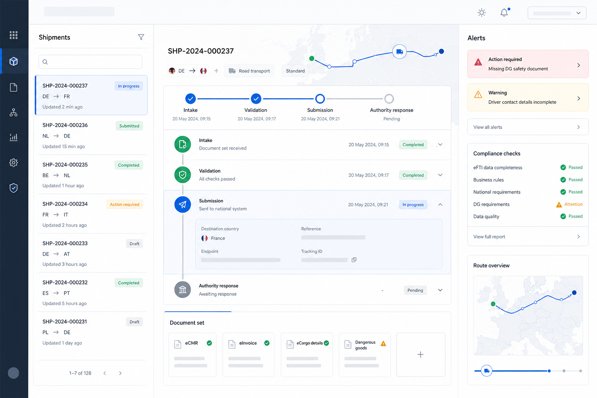The height and width of the screenshot is (398, 597).
Task: Open the settings gear icon in sidebar
Action: point(14,162)
